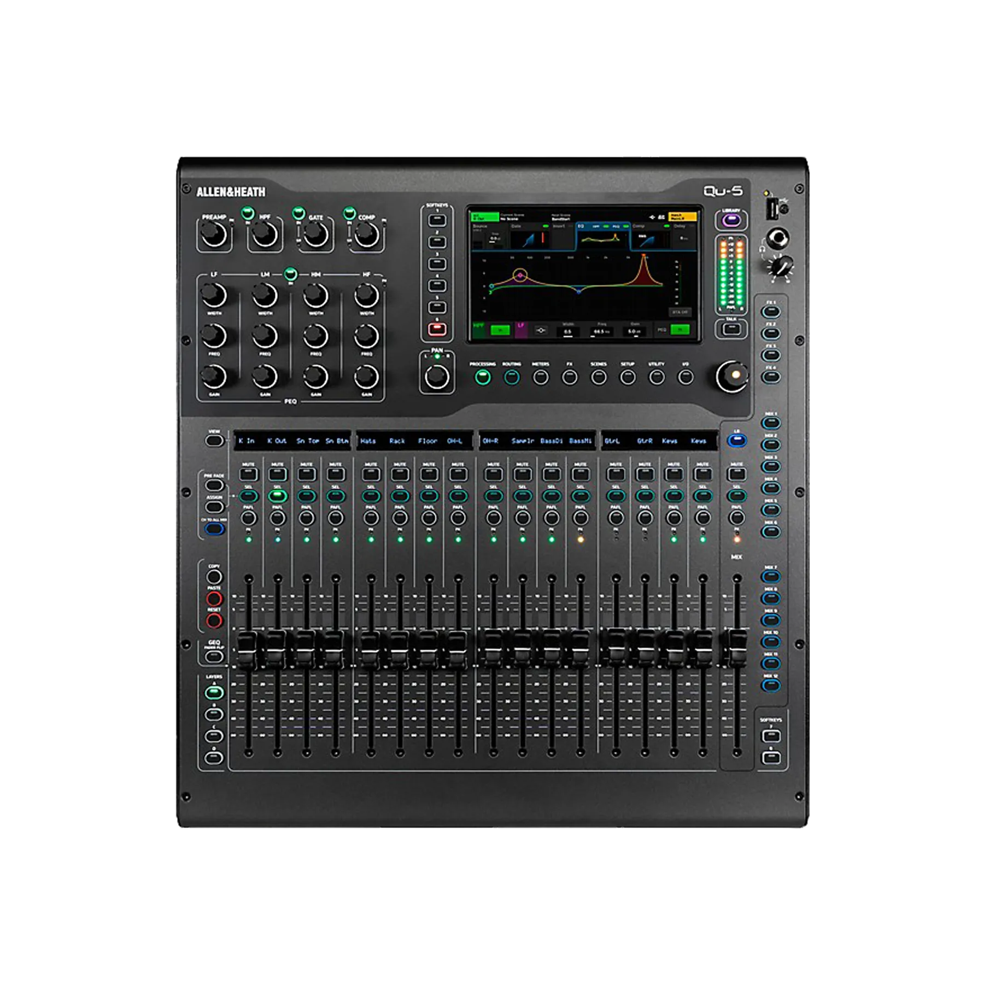
Task: Select the green-lit top layer key
Action: tap(214, 693)
